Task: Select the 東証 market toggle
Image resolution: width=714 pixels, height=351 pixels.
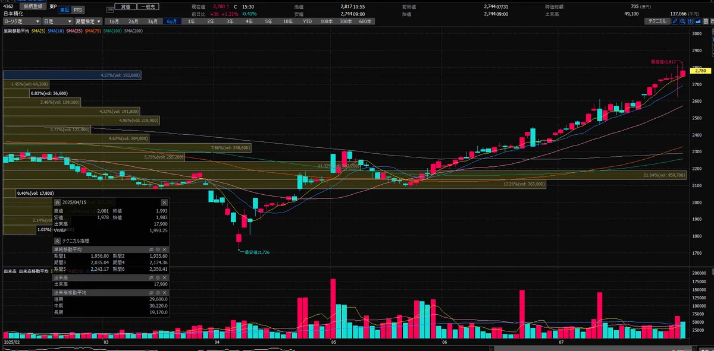Action: 65,10
